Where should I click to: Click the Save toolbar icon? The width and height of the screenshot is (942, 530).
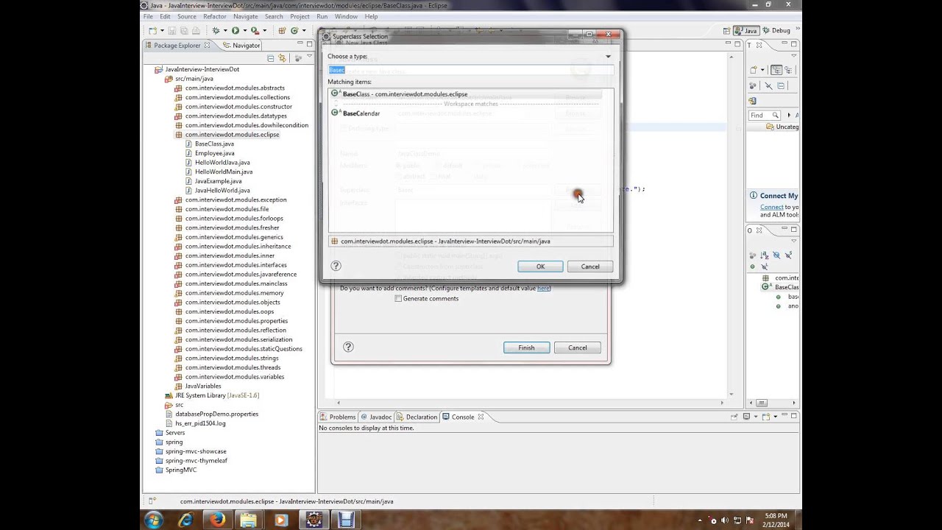[171, 31]
